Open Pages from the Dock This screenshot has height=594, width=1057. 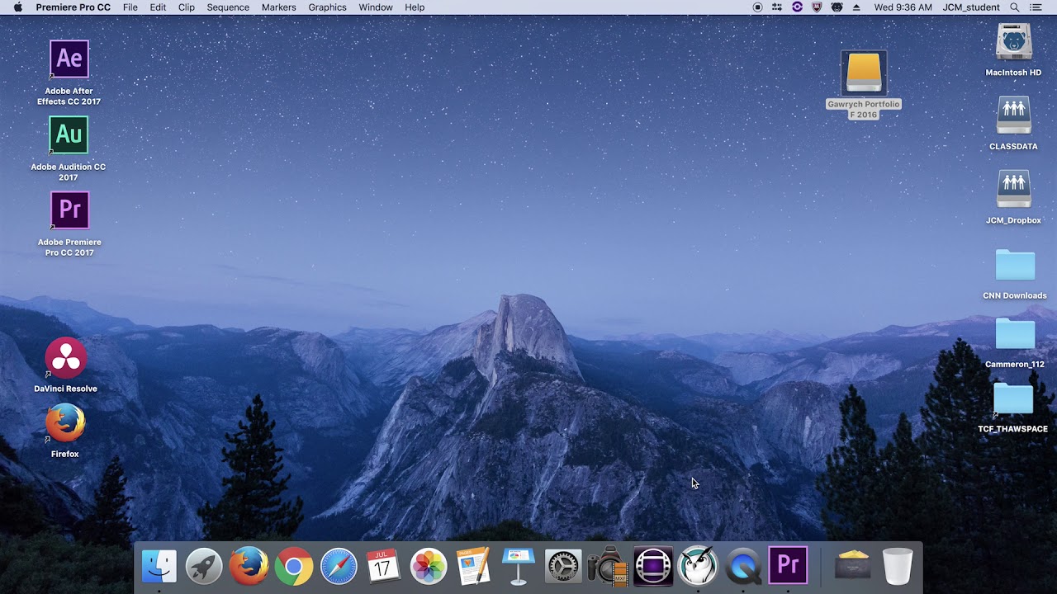coord(473,566)
